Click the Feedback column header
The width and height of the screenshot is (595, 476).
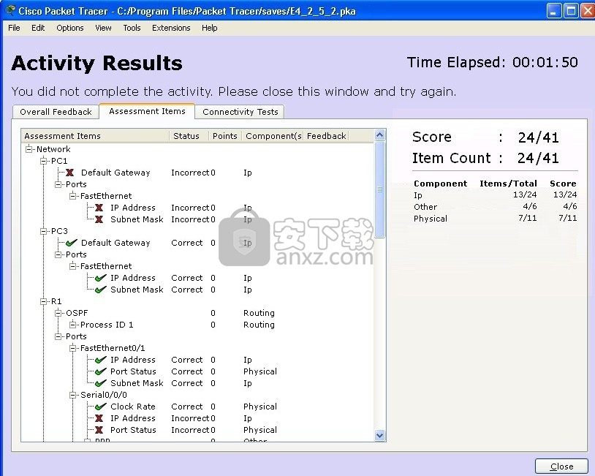pos(326,136)
